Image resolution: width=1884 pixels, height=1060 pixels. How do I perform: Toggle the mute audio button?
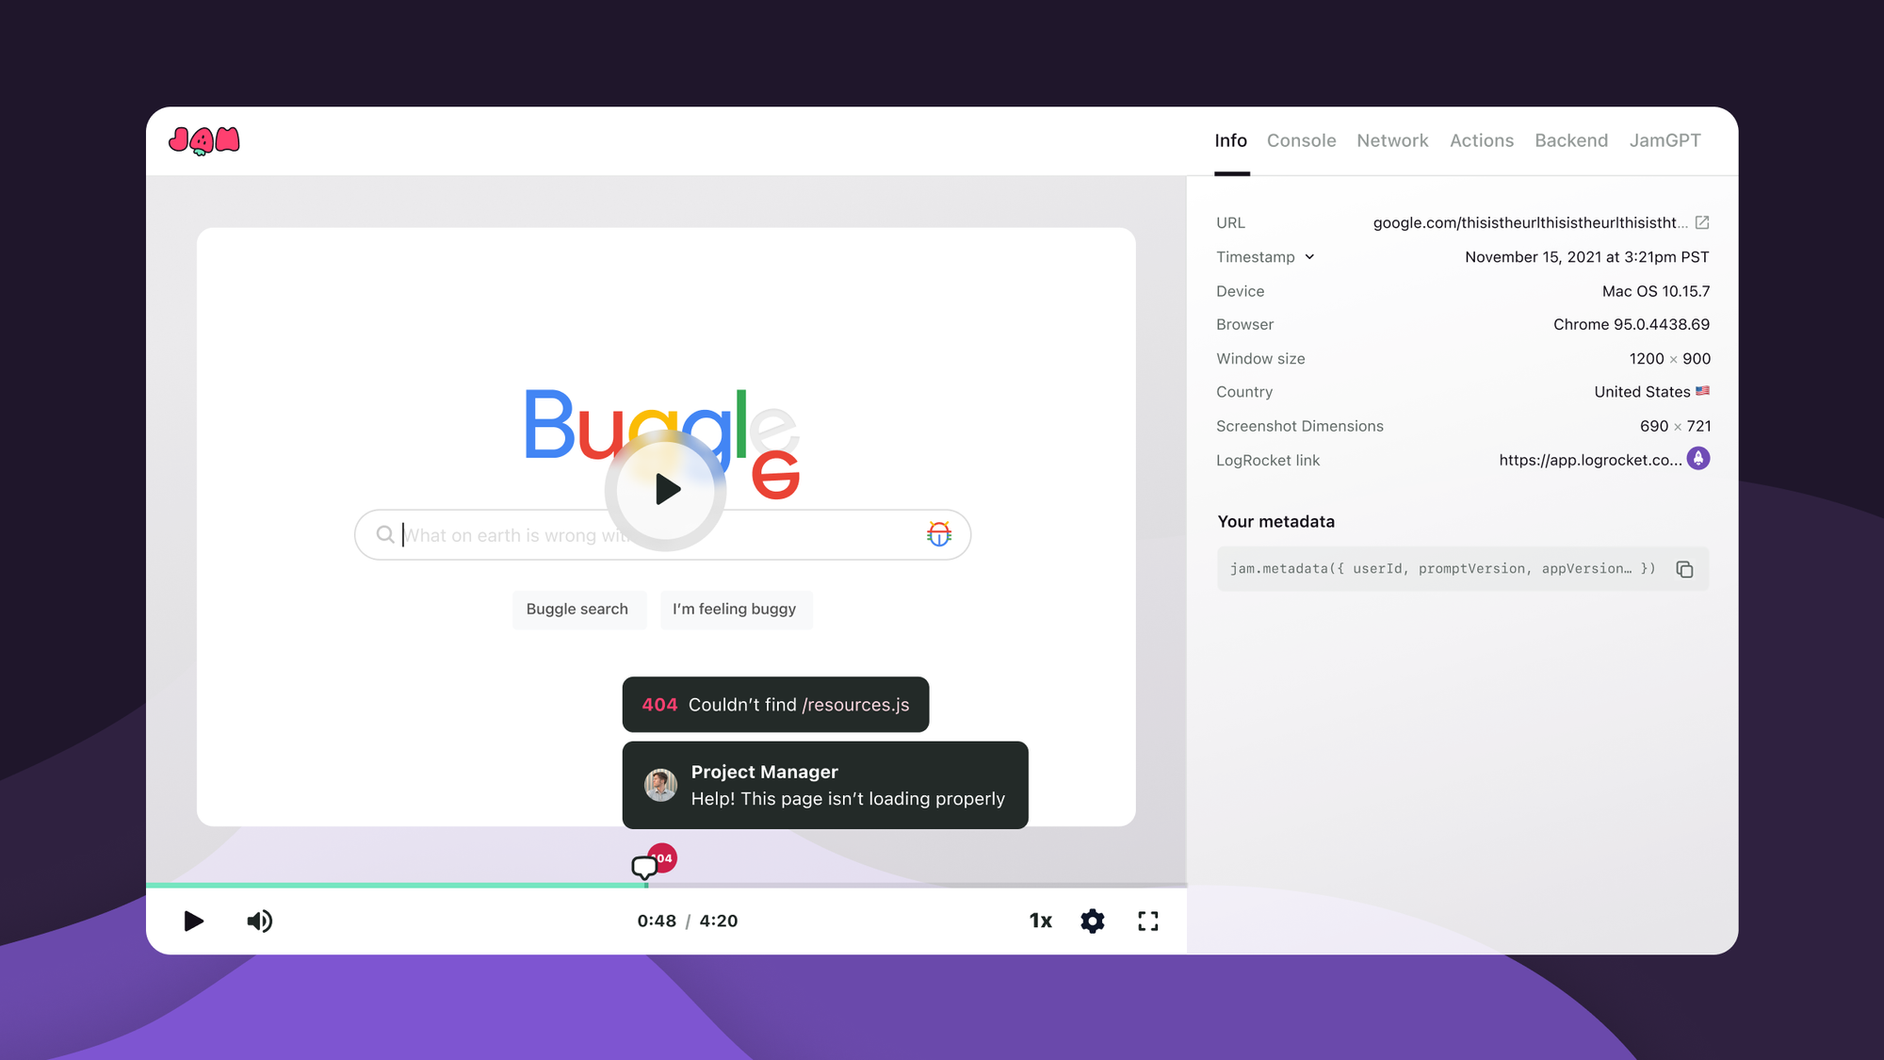259,921
